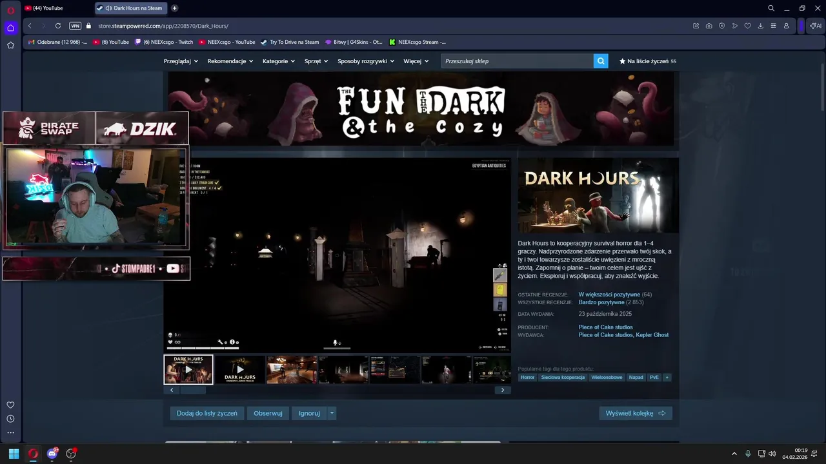The width and height of the screenshot is (826, 464).
Task: Expand the Sprzęt dropdown menu
Action: pos(316,61)
